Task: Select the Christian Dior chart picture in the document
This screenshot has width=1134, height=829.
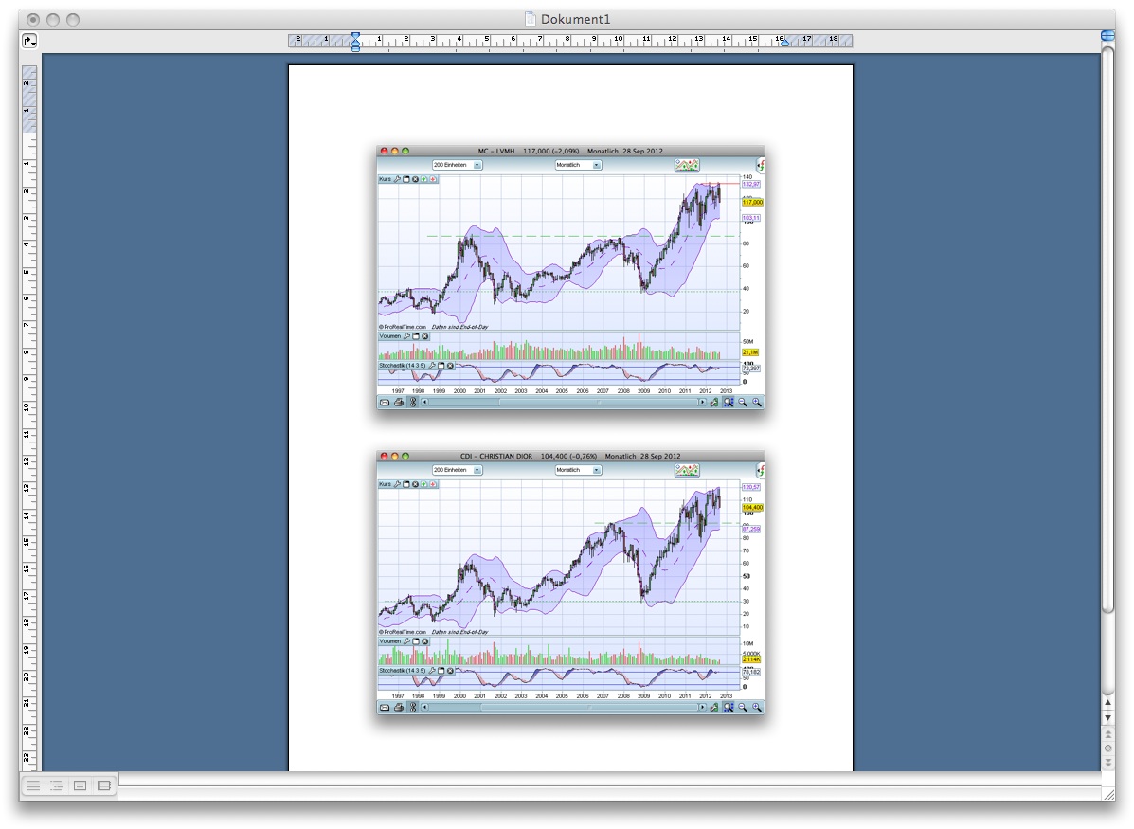Action: coord(570,584)
